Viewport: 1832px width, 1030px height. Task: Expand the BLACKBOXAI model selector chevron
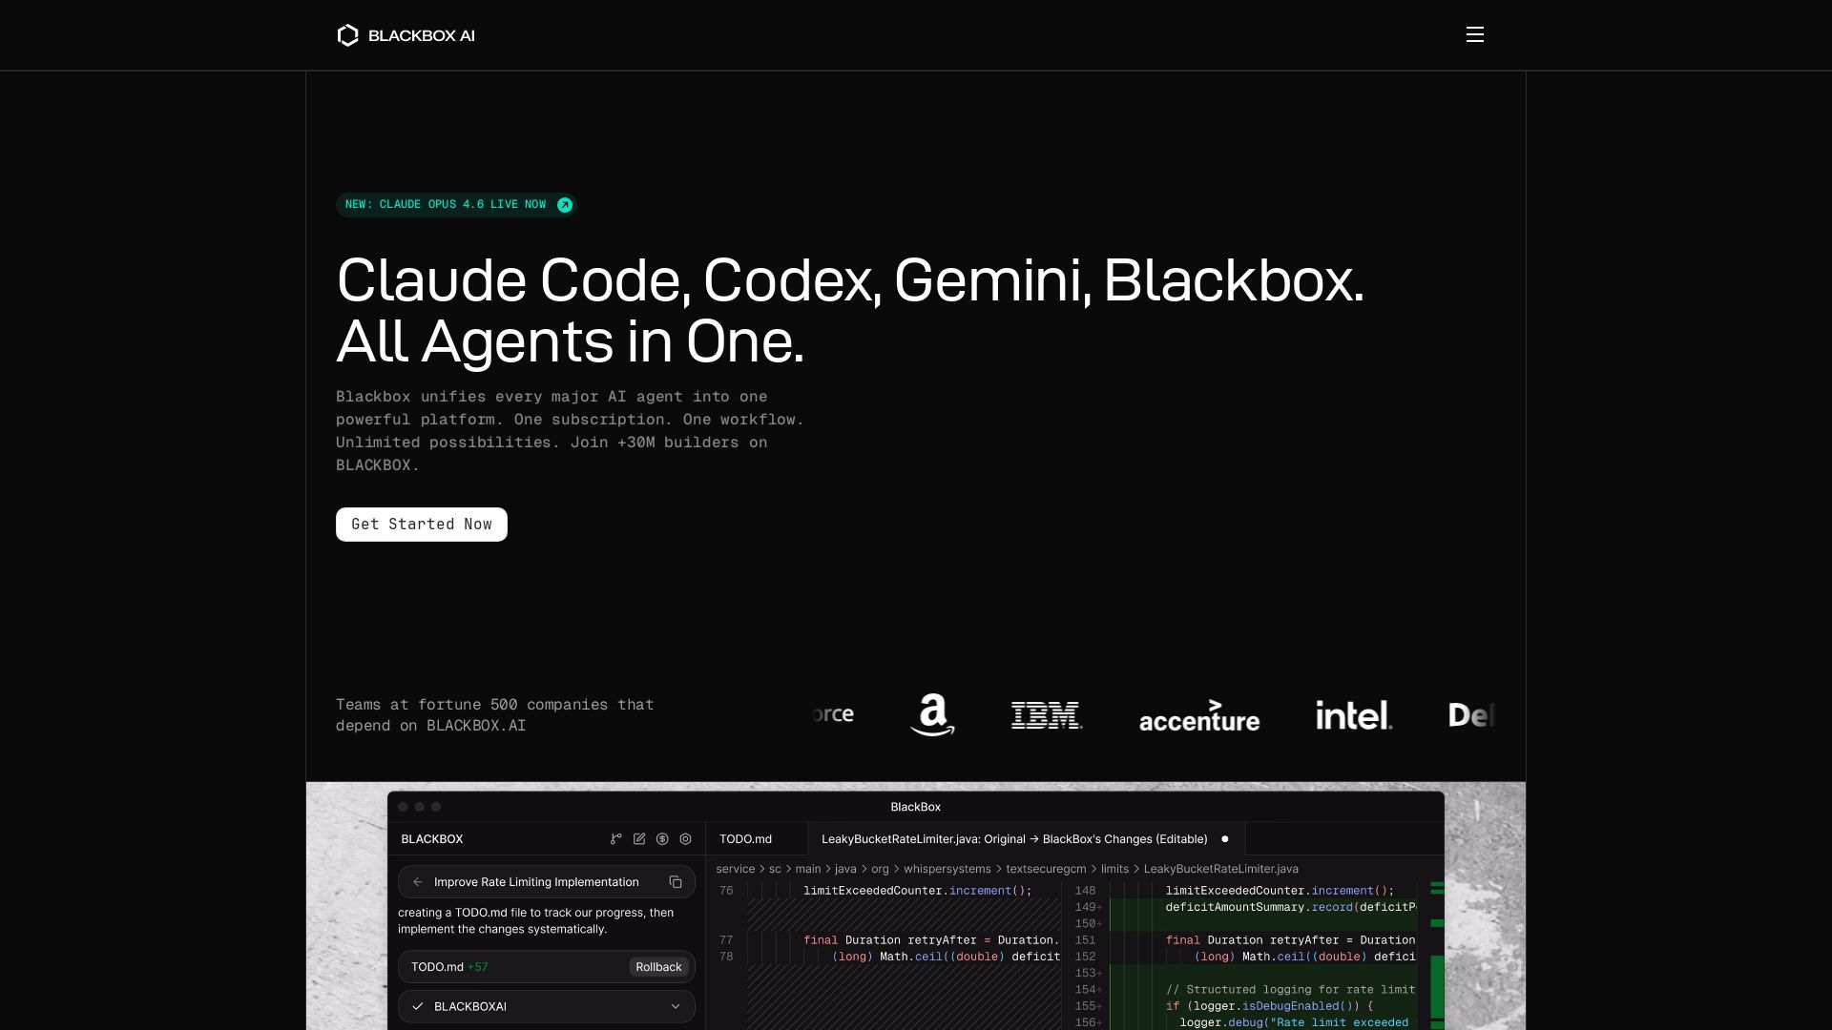tap(677, 1006)
